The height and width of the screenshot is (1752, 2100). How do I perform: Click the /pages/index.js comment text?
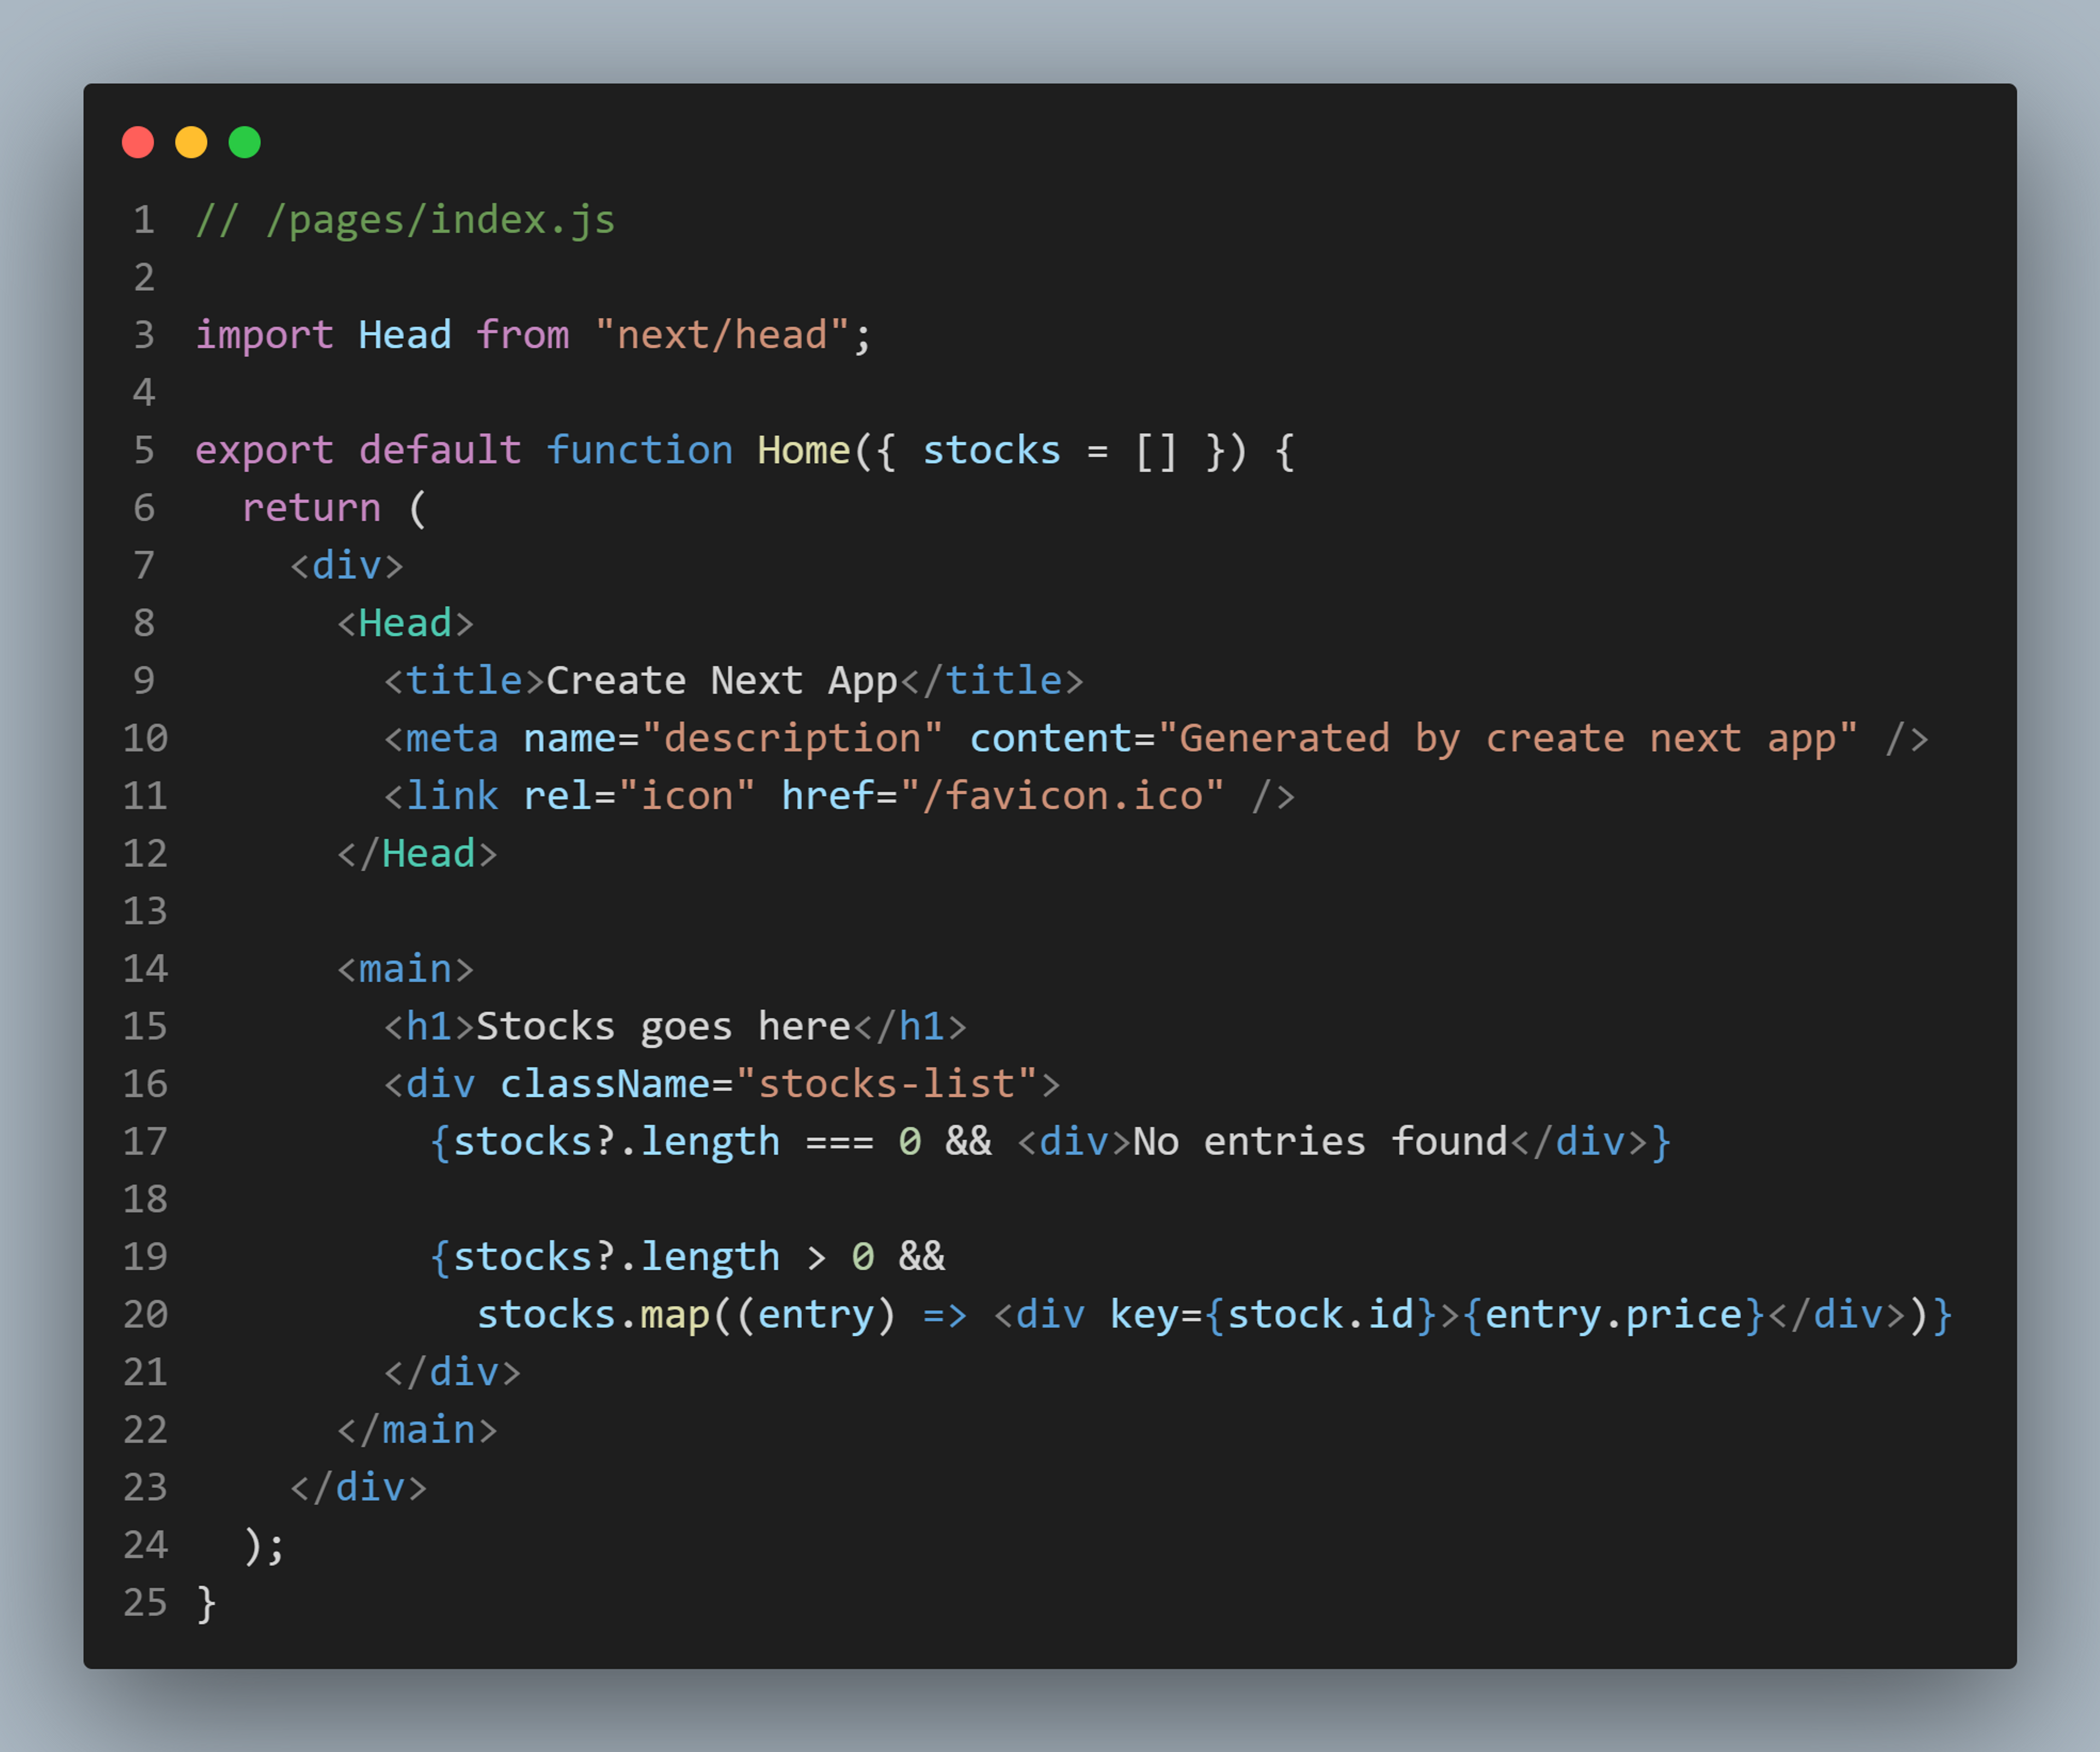click(x=405, y=220)
